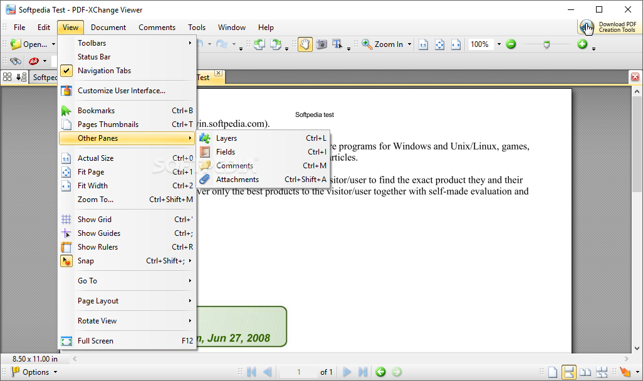Toggle Show Guides option
Viewport: 643px width, 381px height.
point(127,233)
